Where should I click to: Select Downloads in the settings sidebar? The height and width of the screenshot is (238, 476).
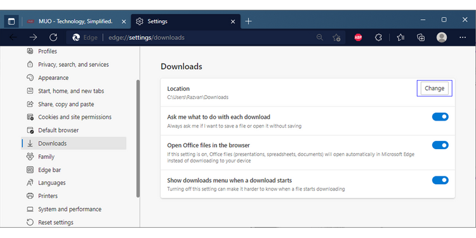(x=74, y=143)
